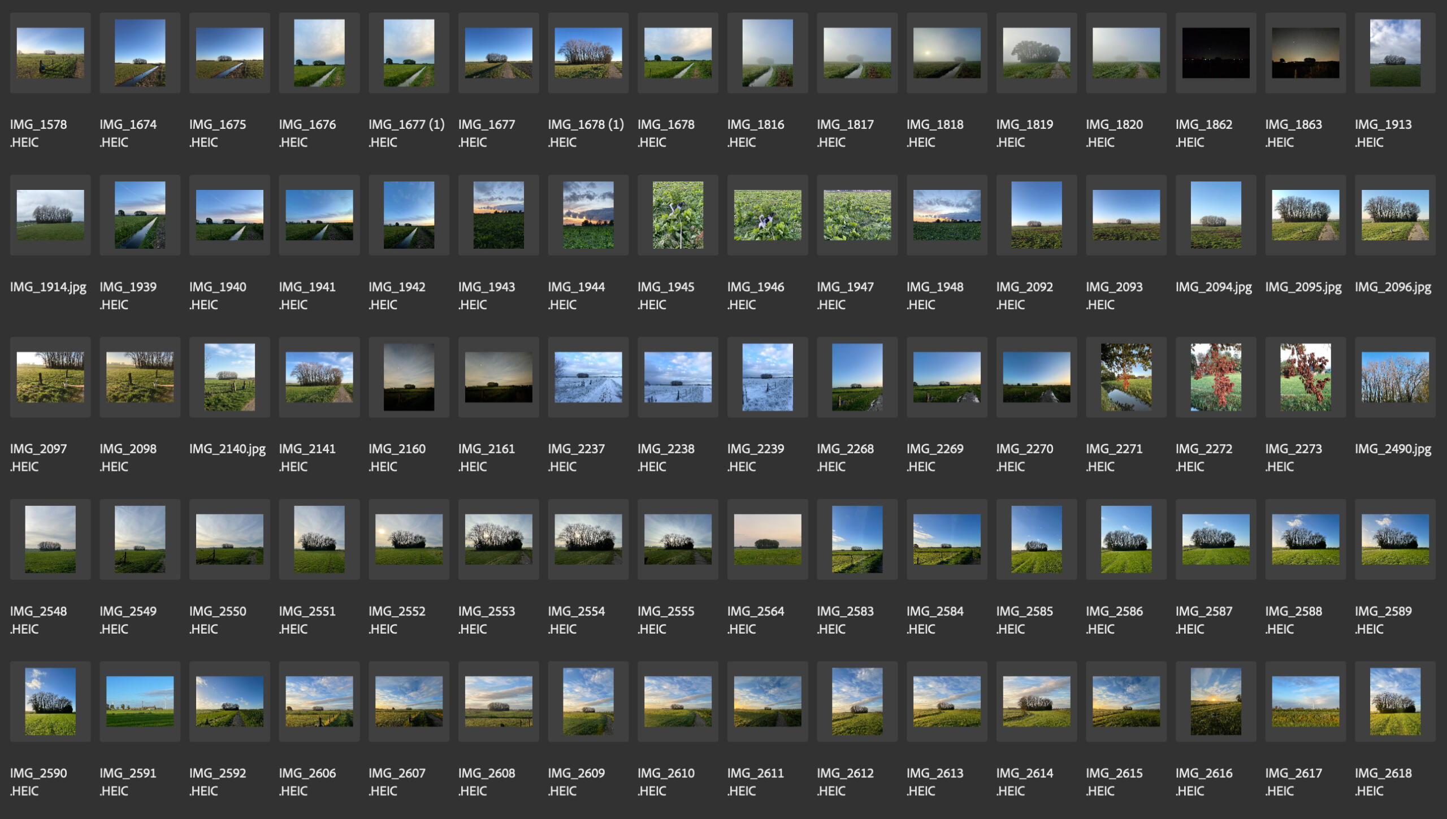The width and height of the screenshot is (1447, 819).
Task: Select the IMG_2591.HEIC farmland thumbnail
Action: (140, 701)
